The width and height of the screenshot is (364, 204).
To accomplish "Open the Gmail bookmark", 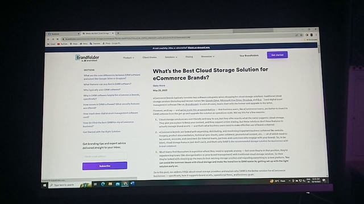I will (51, 44).
